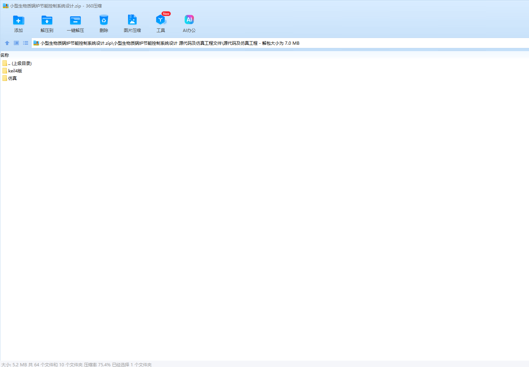Switch to the detailed list view mode
The image size is (529, 367).
tap(26, 43)
